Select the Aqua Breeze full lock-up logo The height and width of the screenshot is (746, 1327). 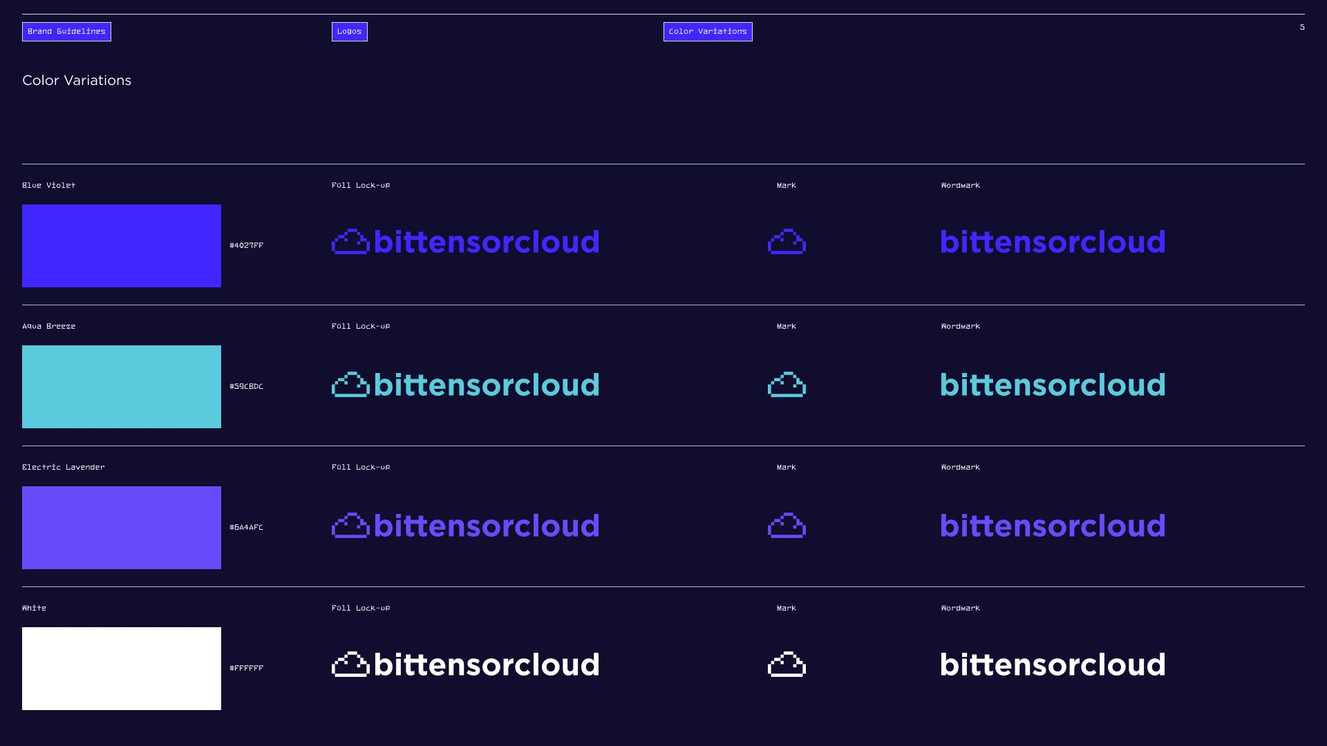(465, 385)
